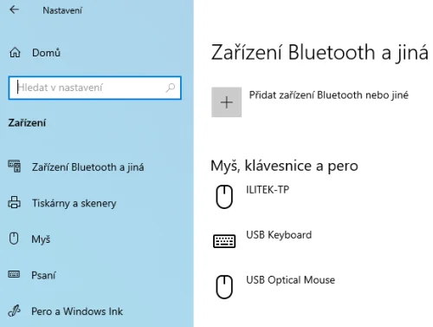
Task: Click the USB Optical Mouse icon
Action: 224,287
